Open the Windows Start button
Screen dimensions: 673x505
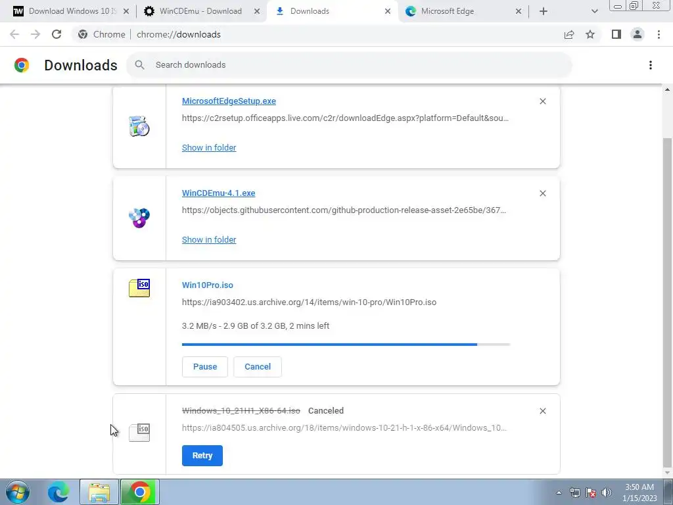[x=18, y=492]
